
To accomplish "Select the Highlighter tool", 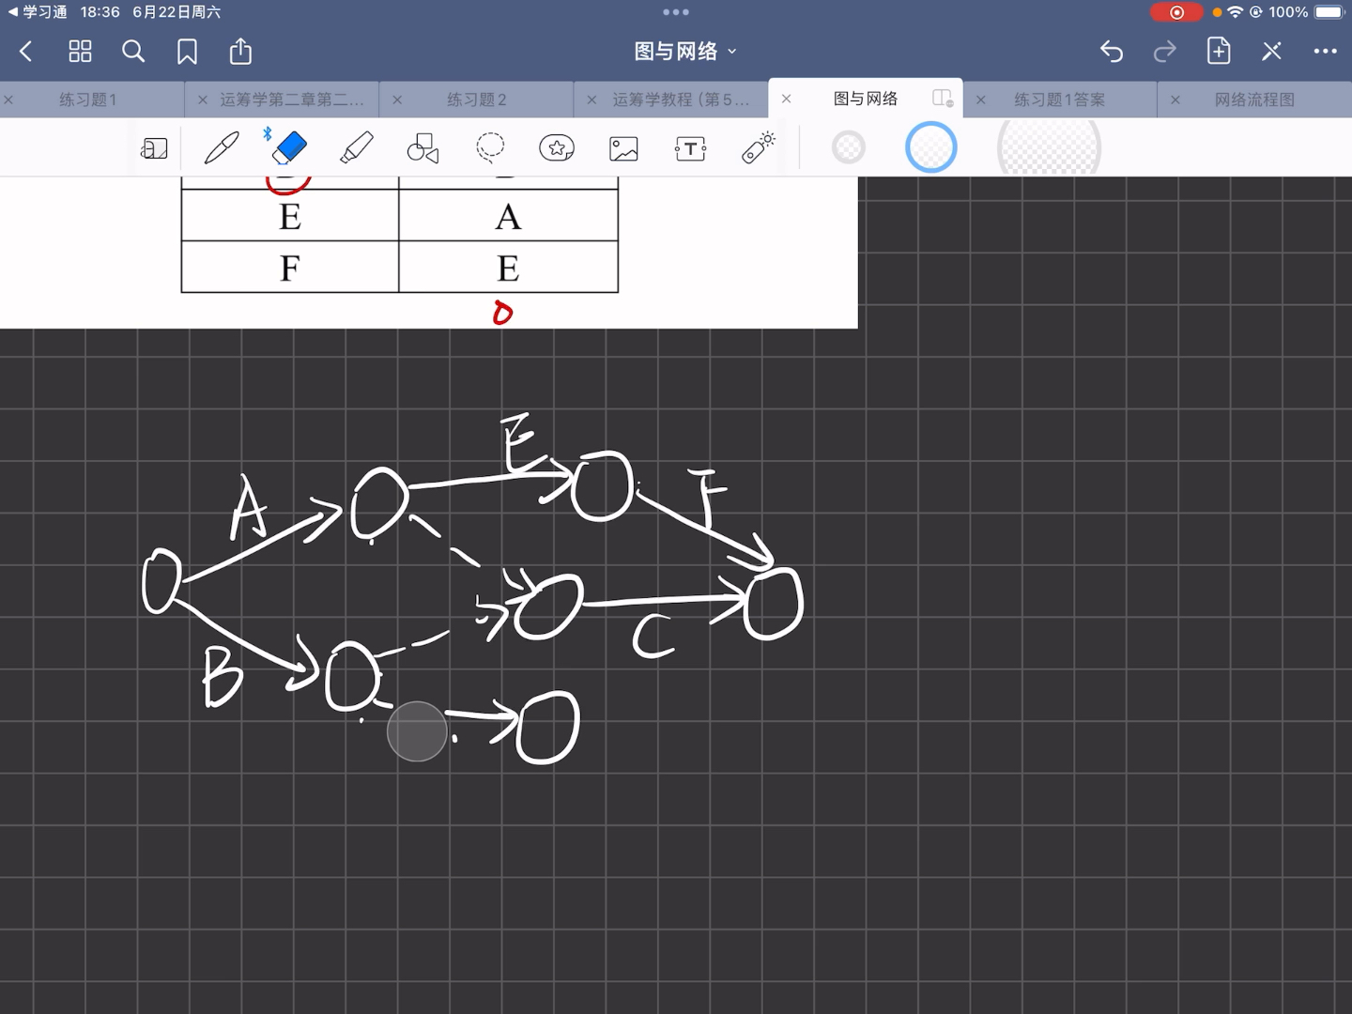I will 356,148.
